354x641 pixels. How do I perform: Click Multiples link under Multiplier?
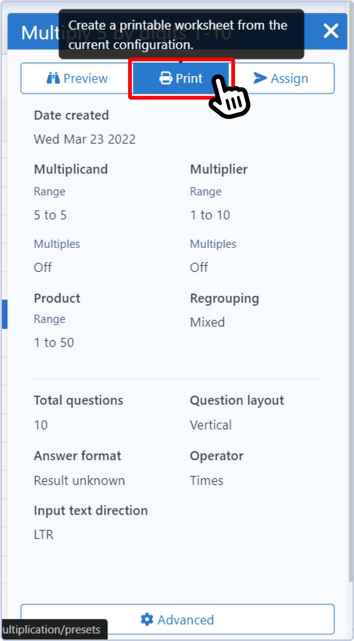[x=213, y=244]
